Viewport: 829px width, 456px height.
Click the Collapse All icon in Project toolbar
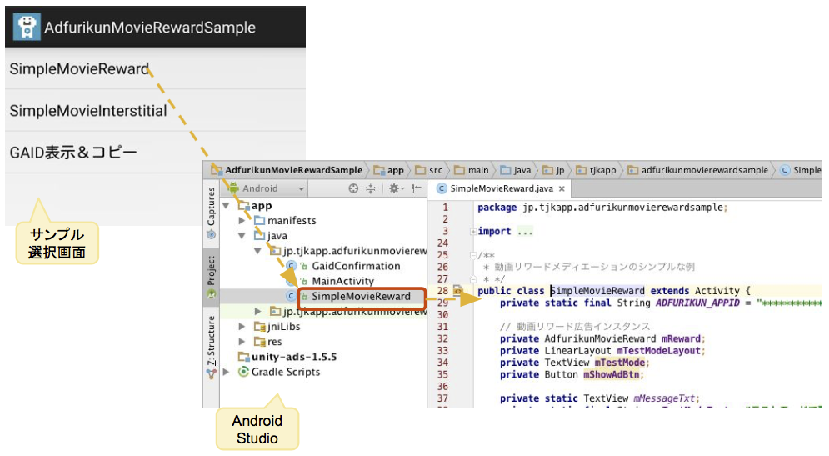click(371, 188)
